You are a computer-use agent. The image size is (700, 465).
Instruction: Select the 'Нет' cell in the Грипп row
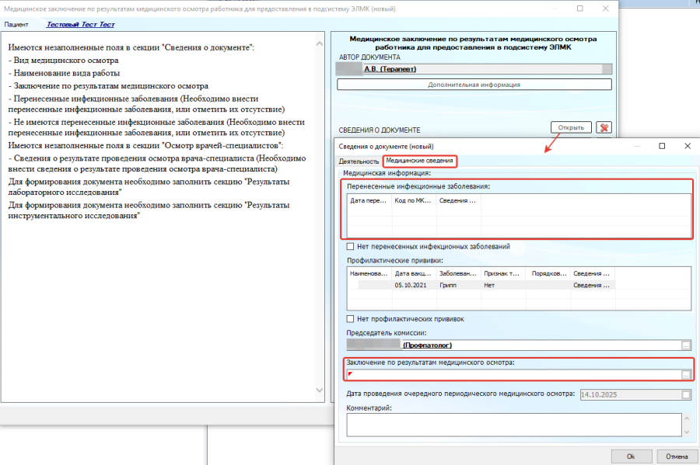coord(503,285)
